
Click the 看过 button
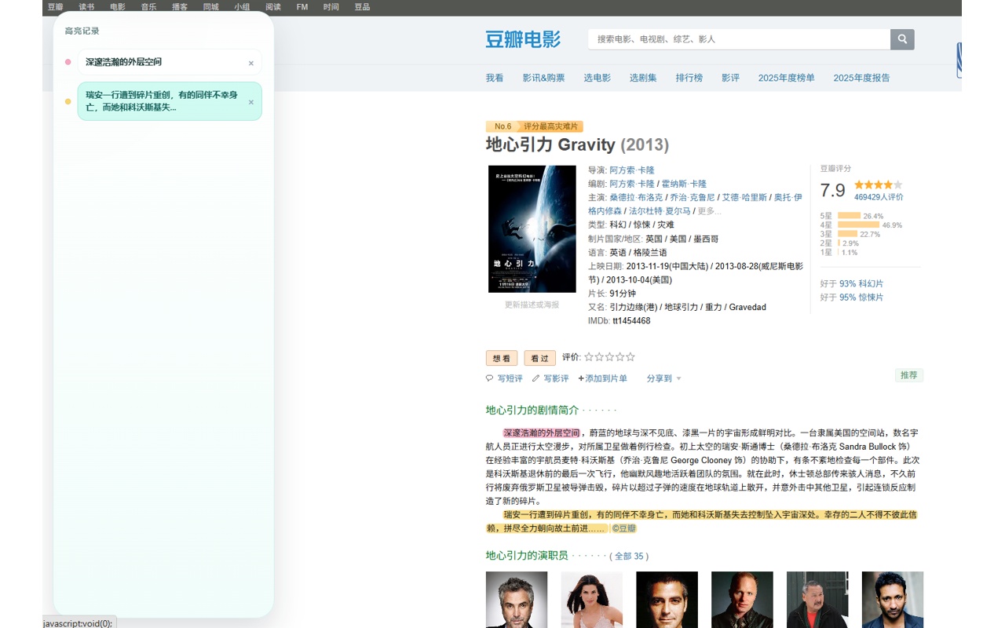(539, 358)
